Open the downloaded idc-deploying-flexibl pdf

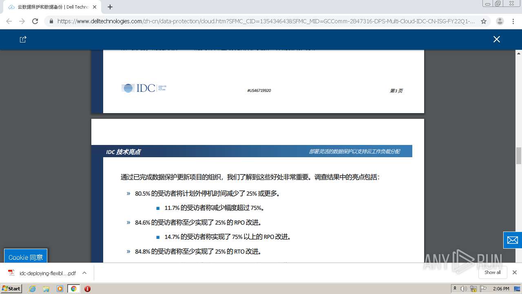[42, 273]
